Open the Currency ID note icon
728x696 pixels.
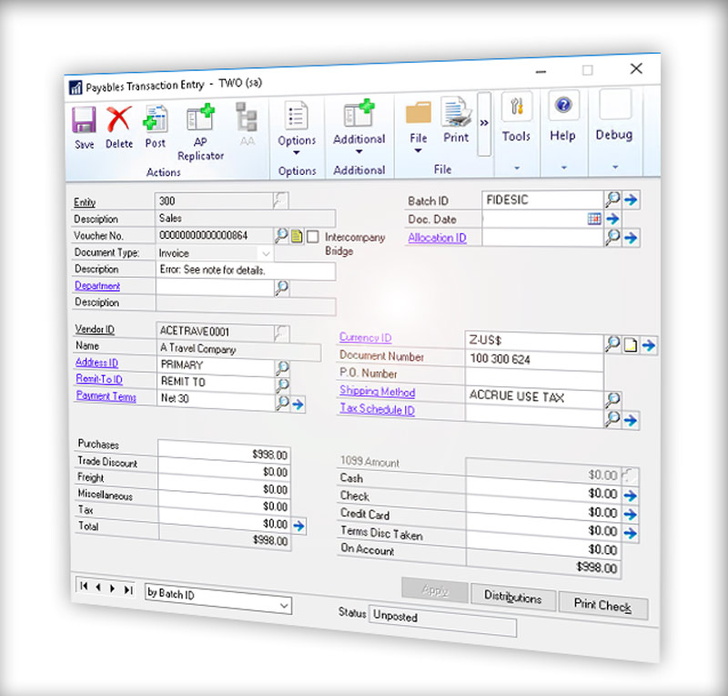pyautogui.click(x=630, y=344)
